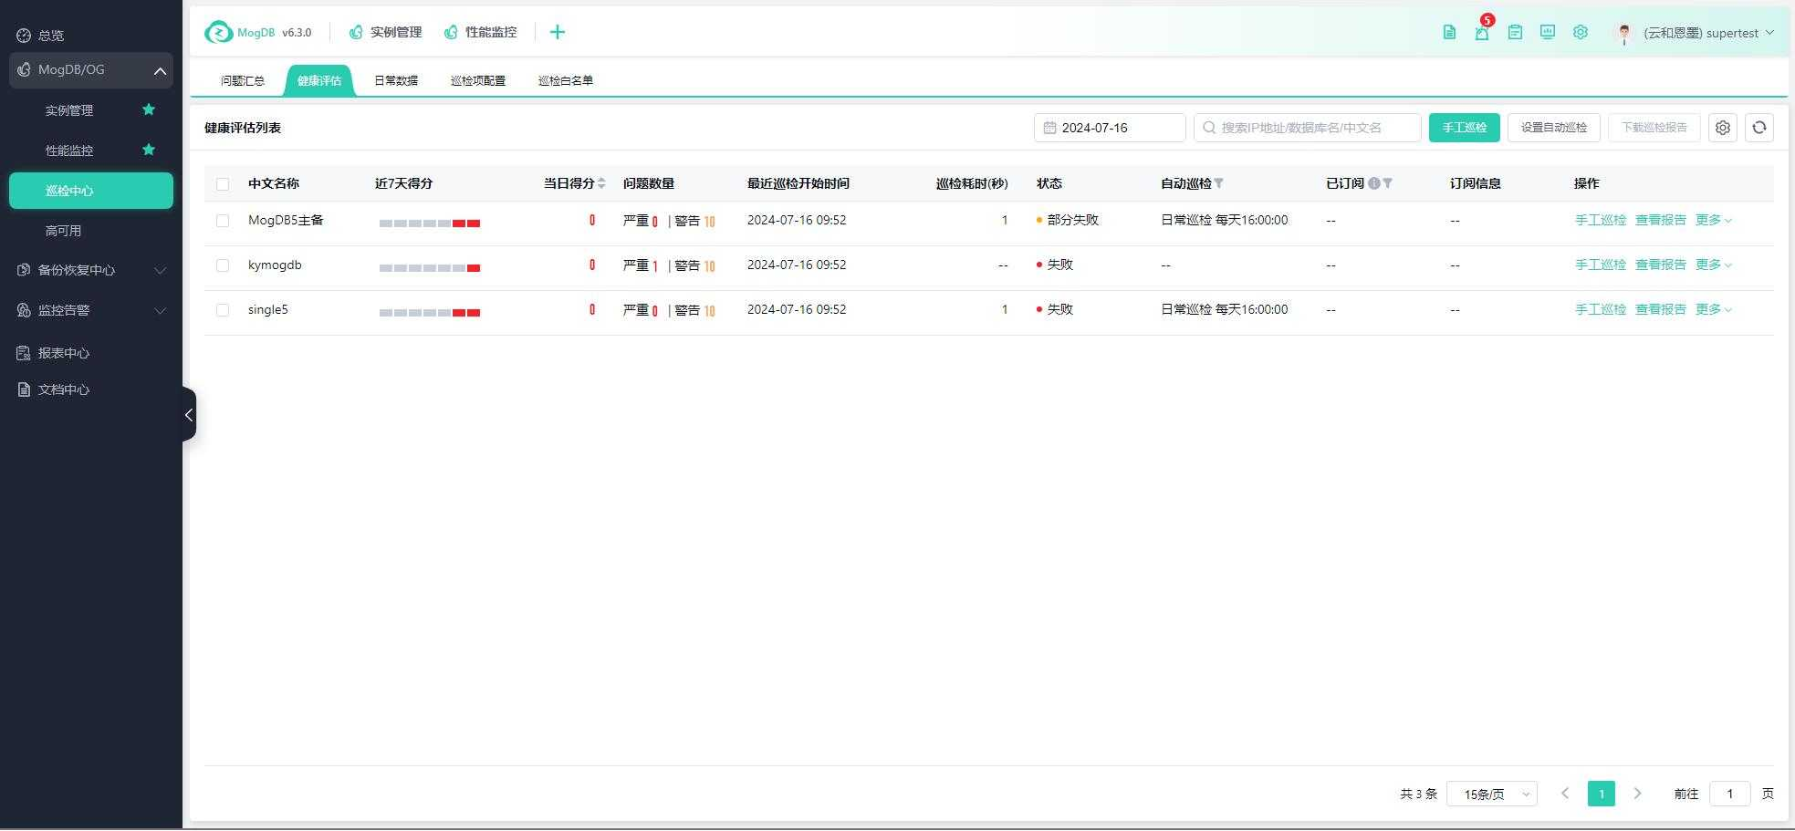Run 手工巡检 for single5 row

[1601, 309]
